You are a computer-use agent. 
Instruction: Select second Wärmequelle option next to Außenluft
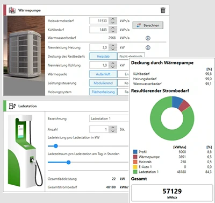123,74
